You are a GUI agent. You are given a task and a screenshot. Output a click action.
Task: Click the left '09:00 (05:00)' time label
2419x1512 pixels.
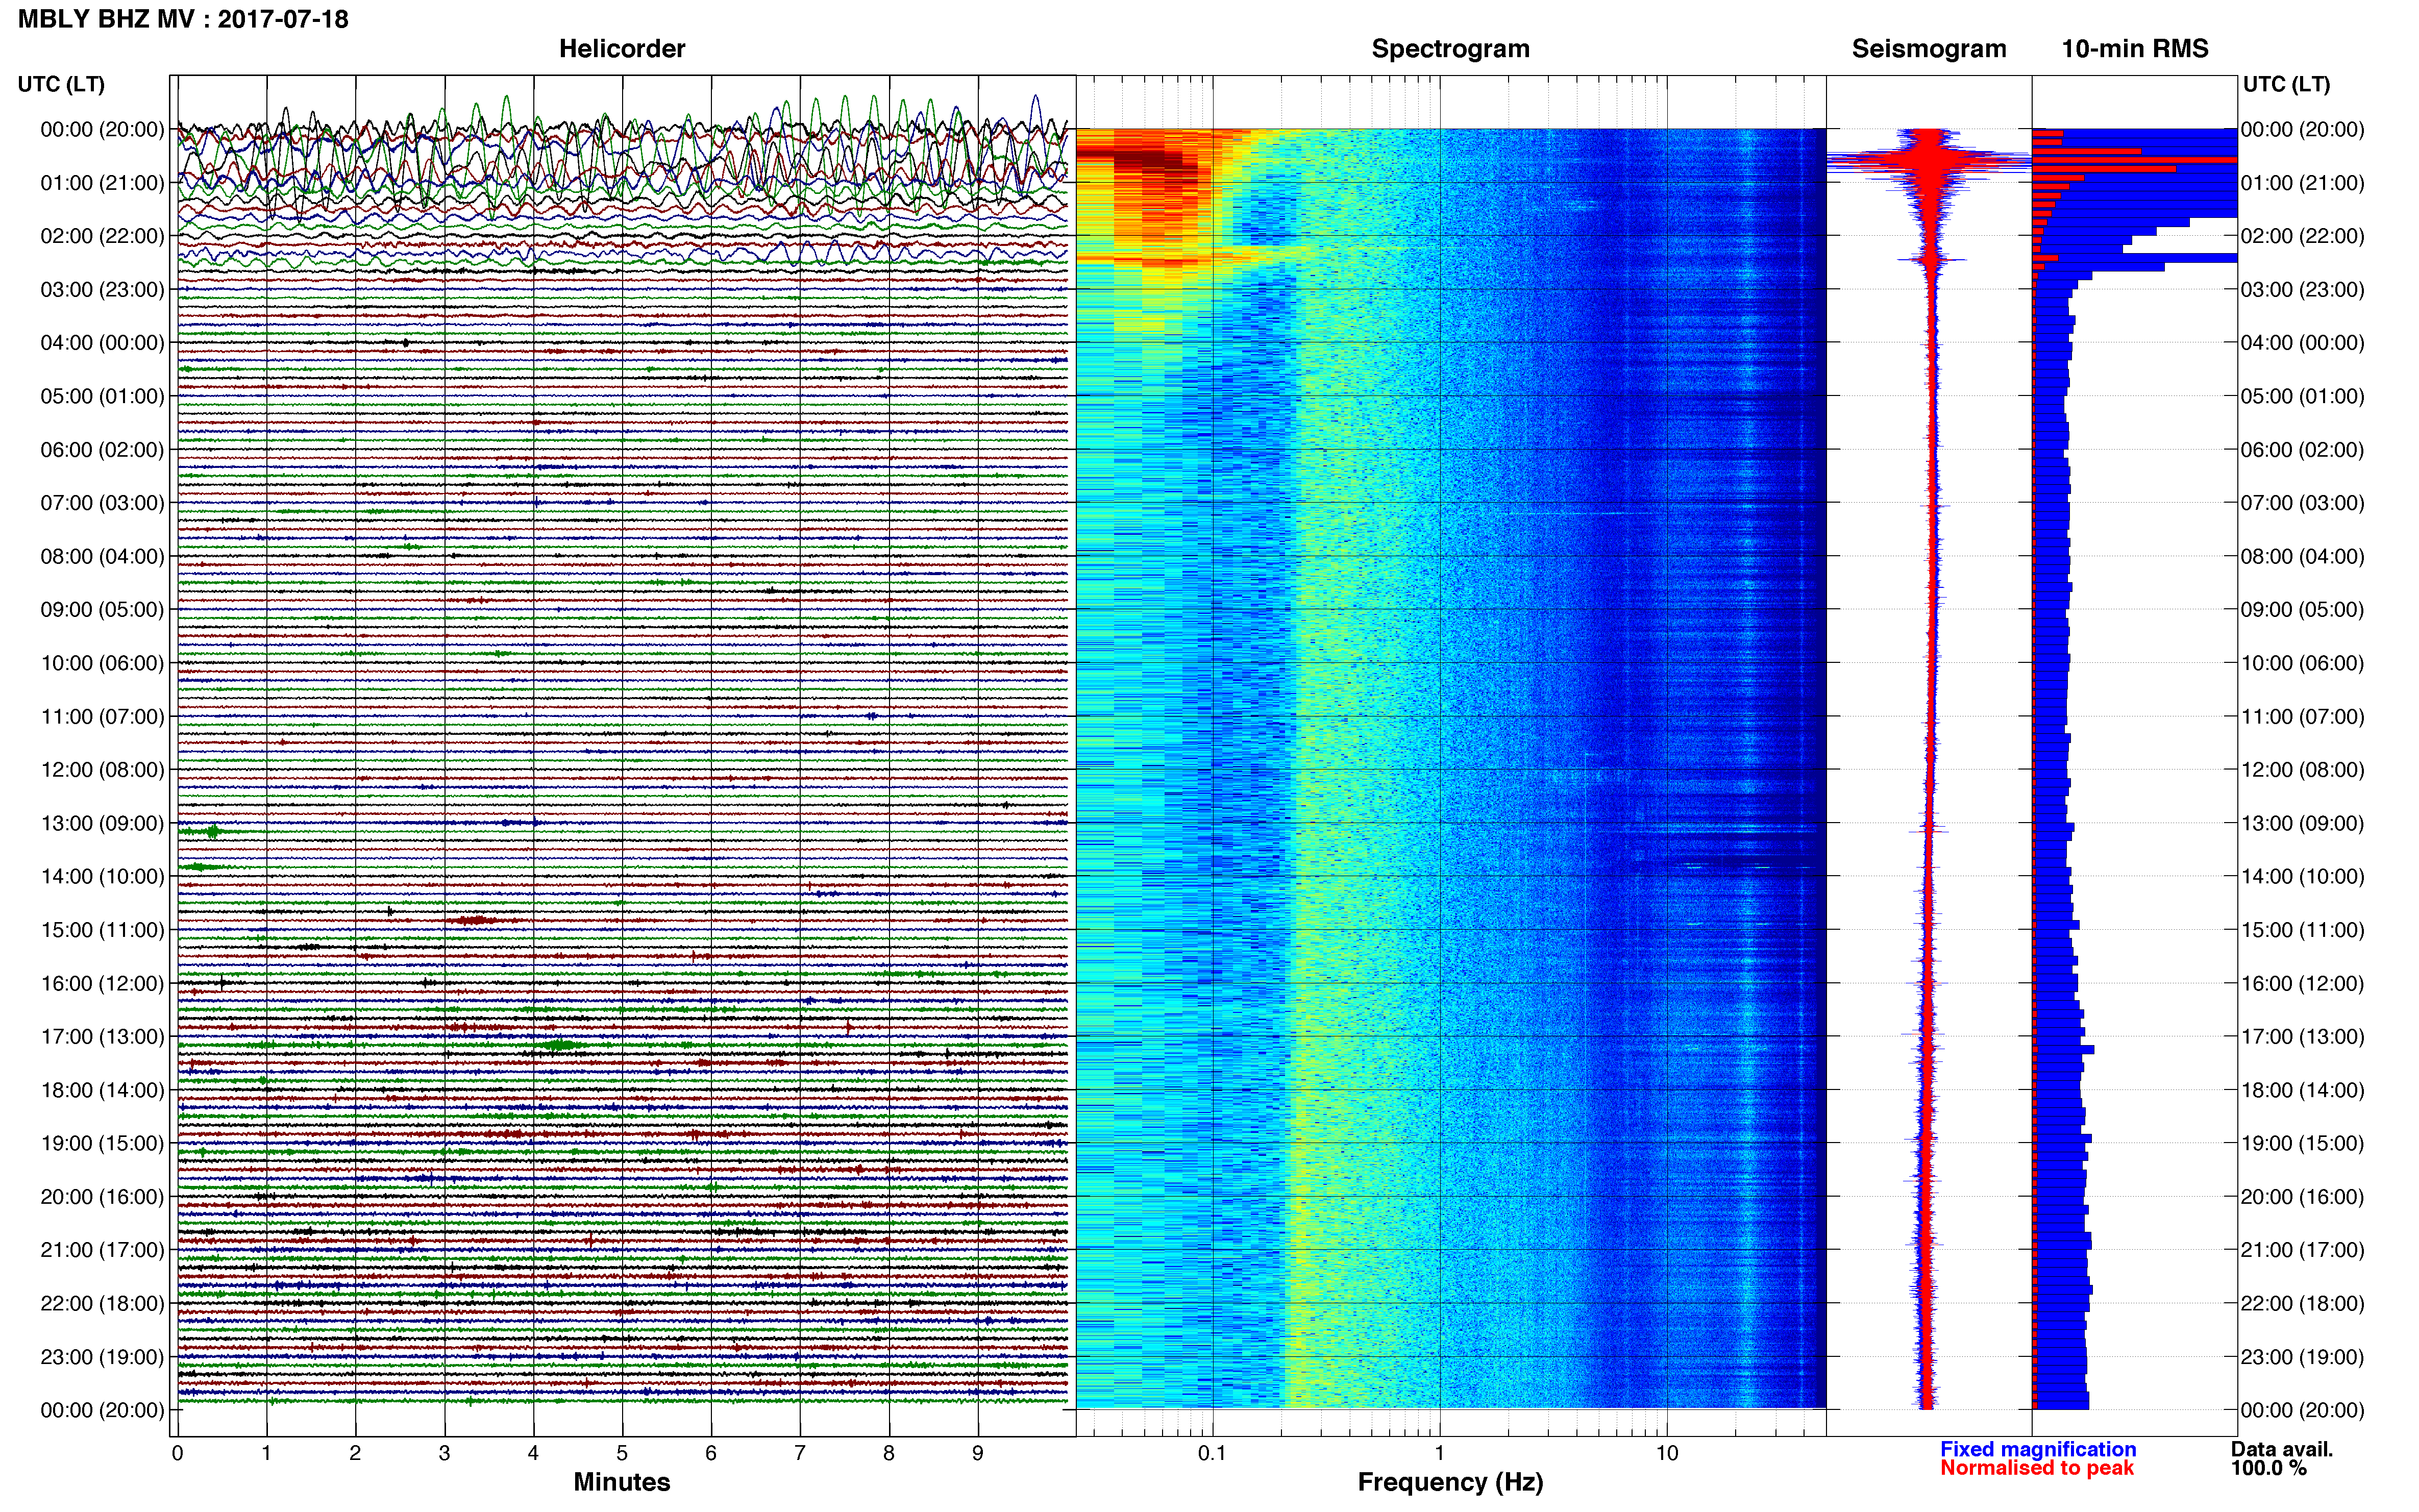point(102,610)
